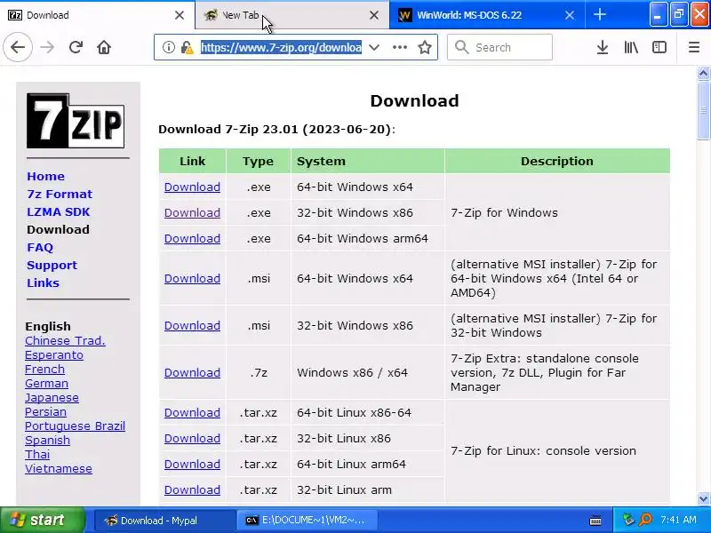Download the 32-bit Linux x86 tar.xz
Image resolution: width=711 pixels, height=533 pixels.
click(x=192, y=439)
